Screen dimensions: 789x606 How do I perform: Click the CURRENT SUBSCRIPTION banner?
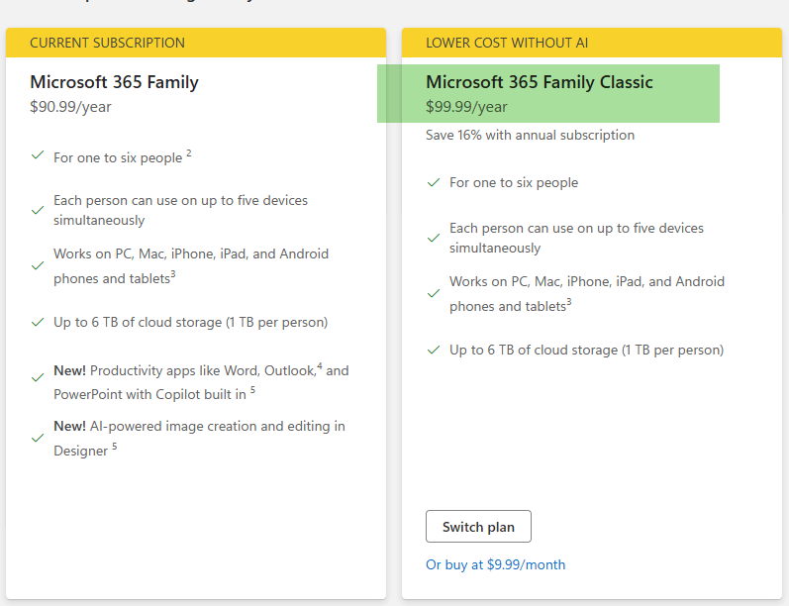[196, 43]
